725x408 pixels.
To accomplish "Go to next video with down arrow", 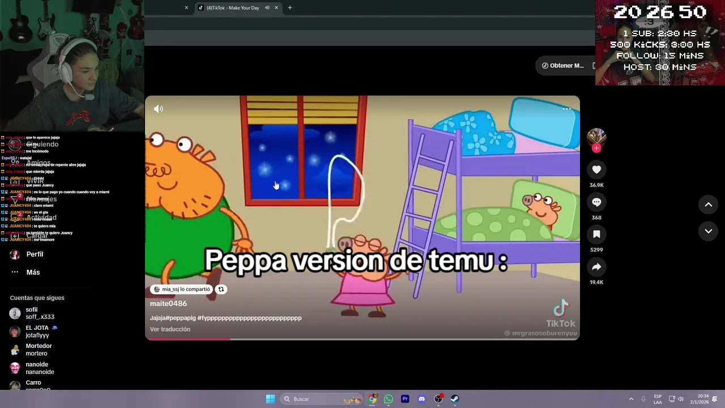I will pos(708,231).
